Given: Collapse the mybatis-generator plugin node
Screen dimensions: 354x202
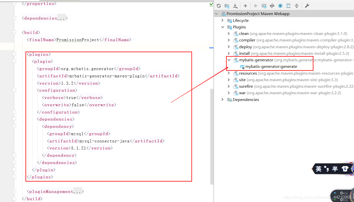Looking at the screenshot, I should coord(229,60).
